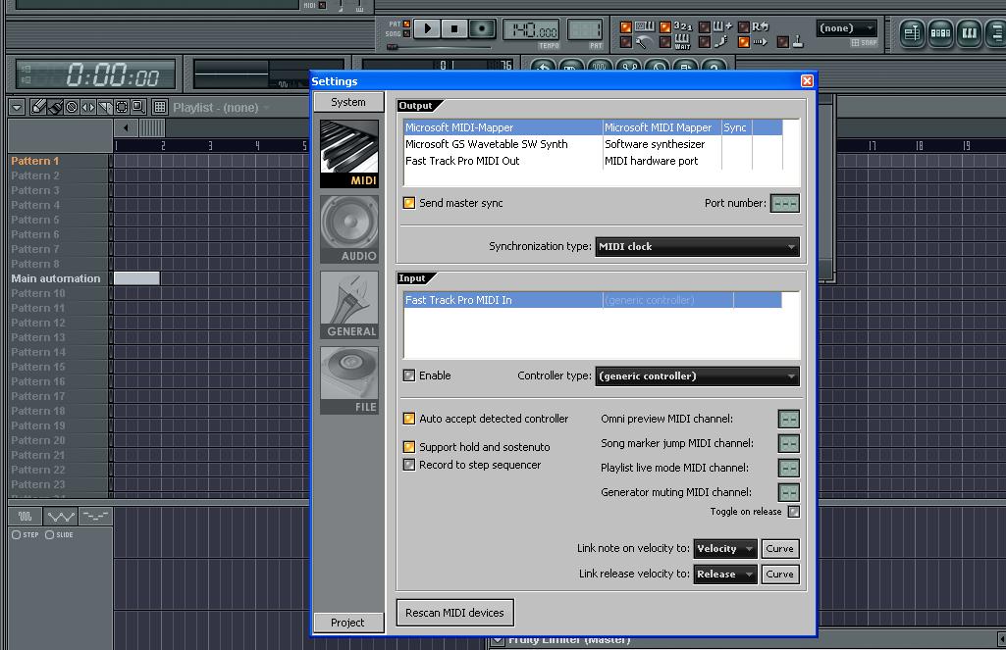Toggle Record to step sequencer
1006x650 pixels.
409,465
